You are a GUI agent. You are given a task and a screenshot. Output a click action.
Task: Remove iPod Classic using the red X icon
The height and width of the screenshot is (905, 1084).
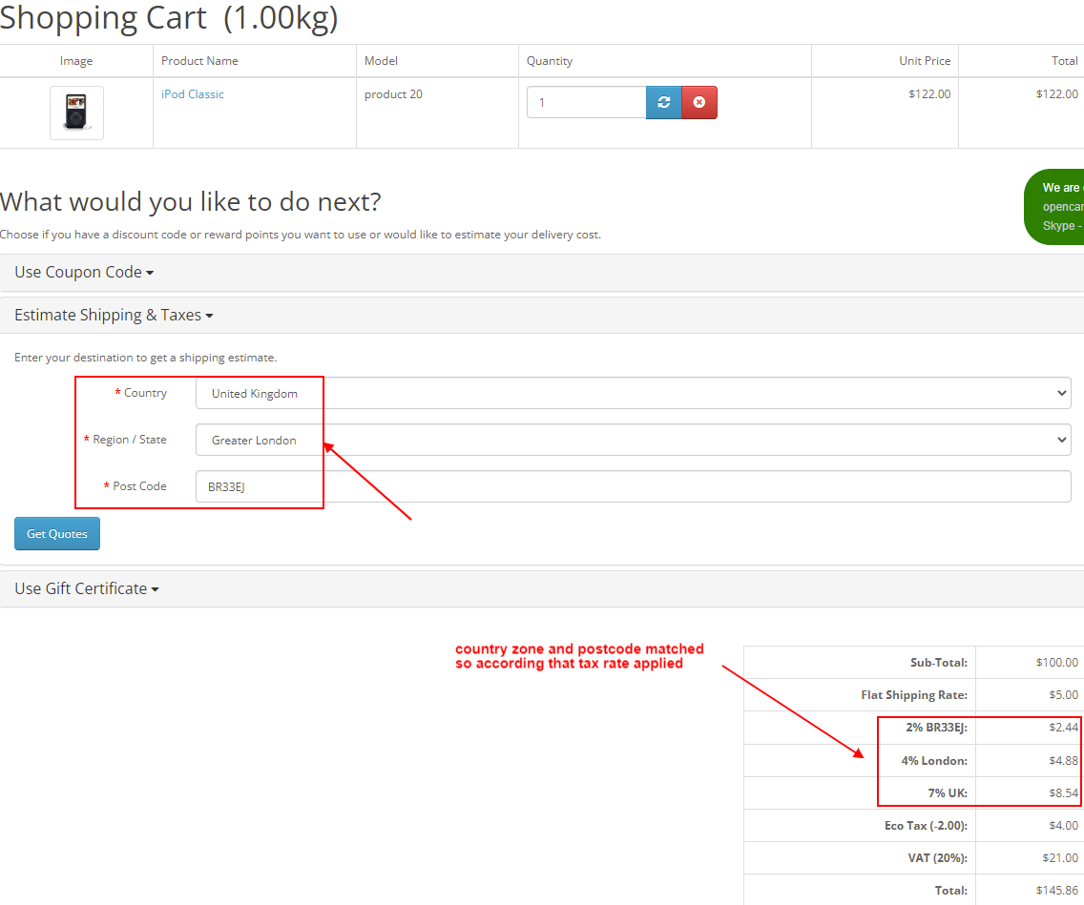(698, 102)
